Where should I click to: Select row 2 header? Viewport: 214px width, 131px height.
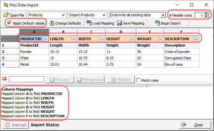click(10, 52)
